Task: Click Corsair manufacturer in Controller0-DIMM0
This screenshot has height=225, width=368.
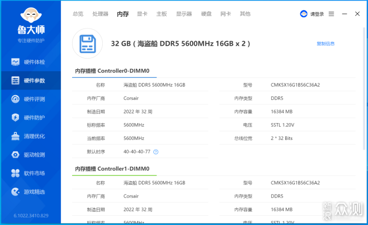Action: pyautogui.click(x=131, y=98)
